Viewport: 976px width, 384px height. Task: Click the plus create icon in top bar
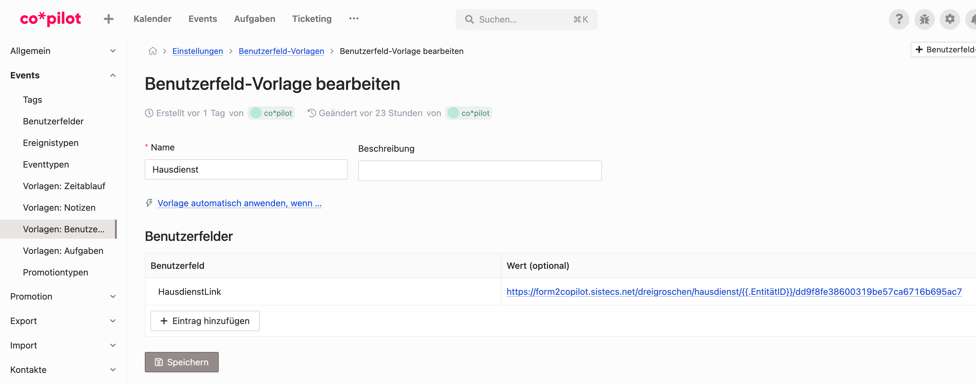click(x=109, y=19)
